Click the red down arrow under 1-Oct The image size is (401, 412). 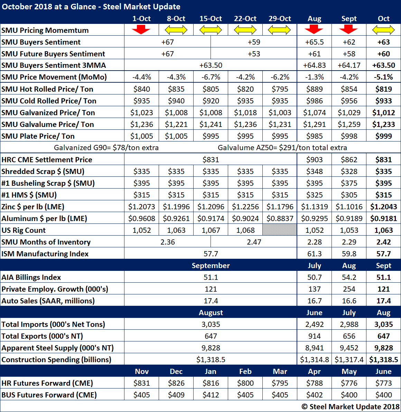(141, 30)
